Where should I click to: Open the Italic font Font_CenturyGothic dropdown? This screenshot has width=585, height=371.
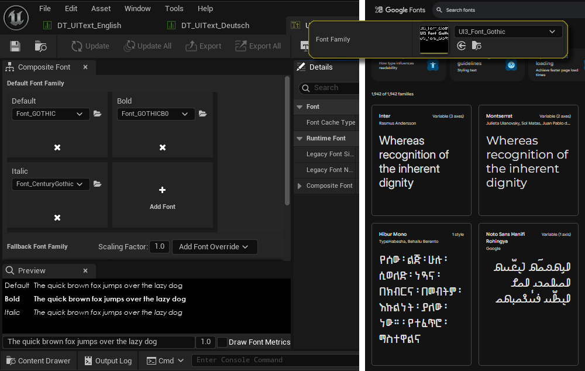click(50, 184)
